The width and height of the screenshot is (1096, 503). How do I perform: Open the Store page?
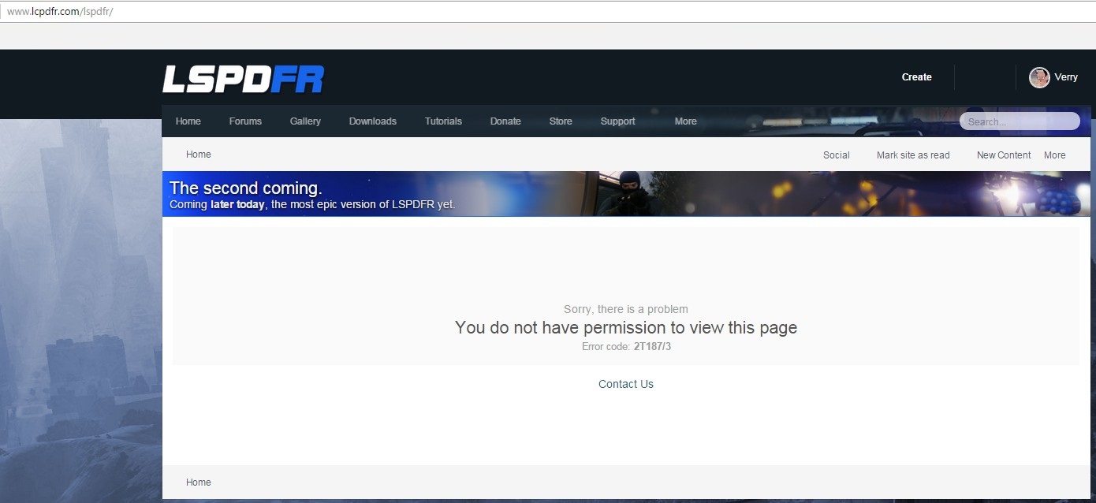561,121
